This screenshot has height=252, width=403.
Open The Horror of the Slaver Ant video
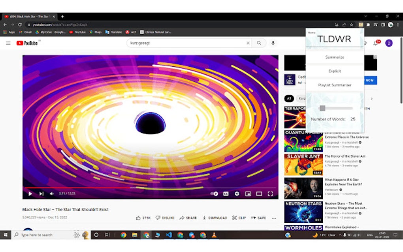[345, 156]
